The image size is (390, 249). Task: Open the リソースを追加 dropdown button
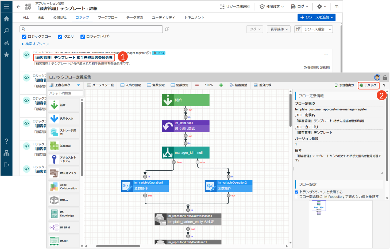[316, 17]
